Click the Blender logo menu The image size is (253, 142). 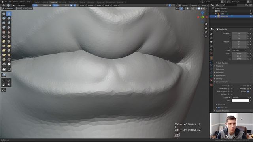tap(2, 2)
